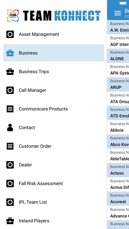Open the ALONE business row
Image resolution: width=129 pixels, height=229 pixels.
[118, 56]
